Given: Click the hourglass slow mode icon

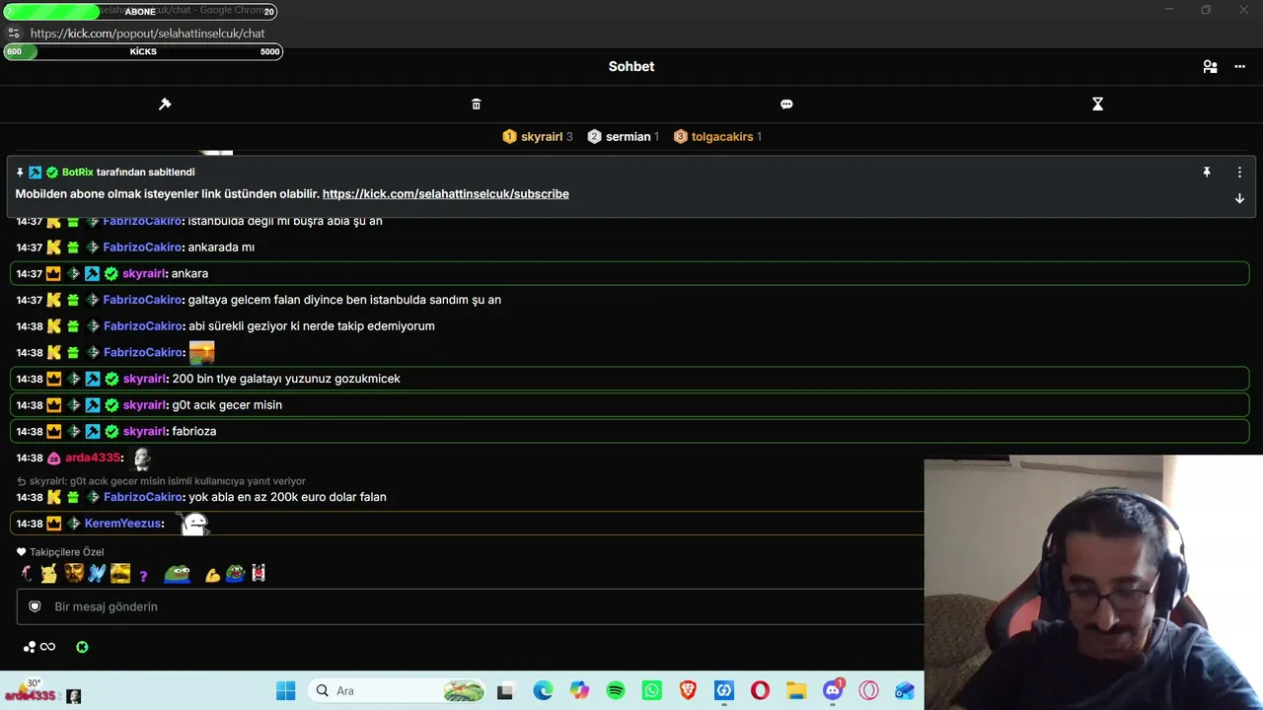Looking at the screenshot, I should pyautogui.click(x=1097, y=104).
